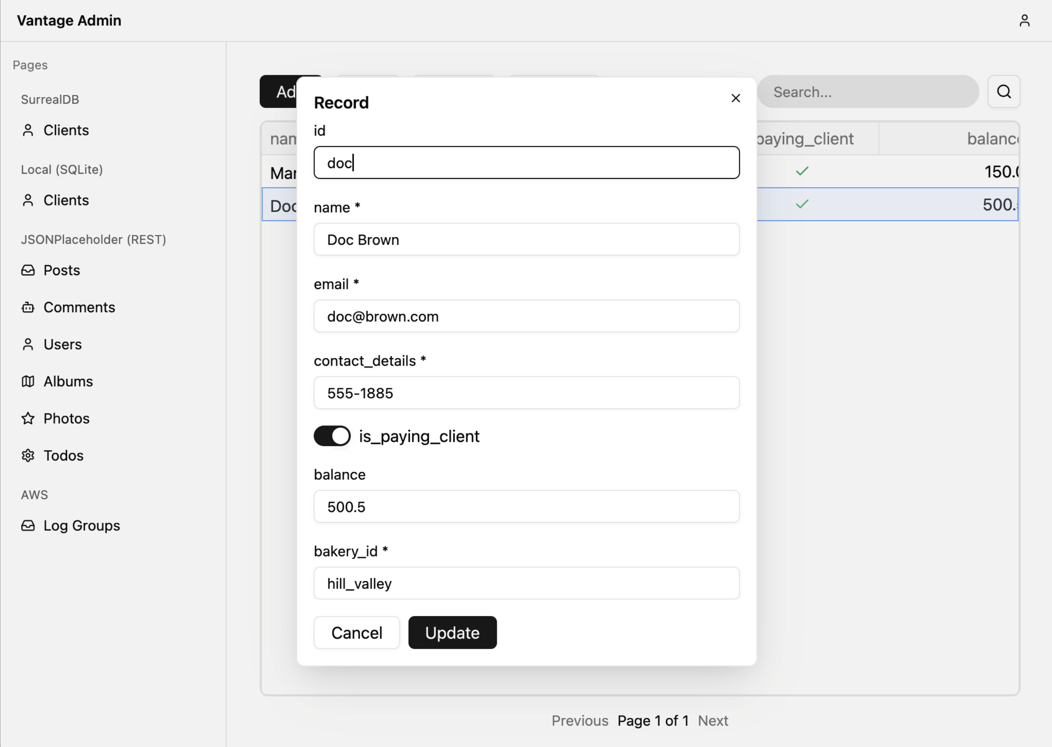Viewport: 1052px width, 747px height.
Task: Click the AWS section label
Action: (34, 495)
